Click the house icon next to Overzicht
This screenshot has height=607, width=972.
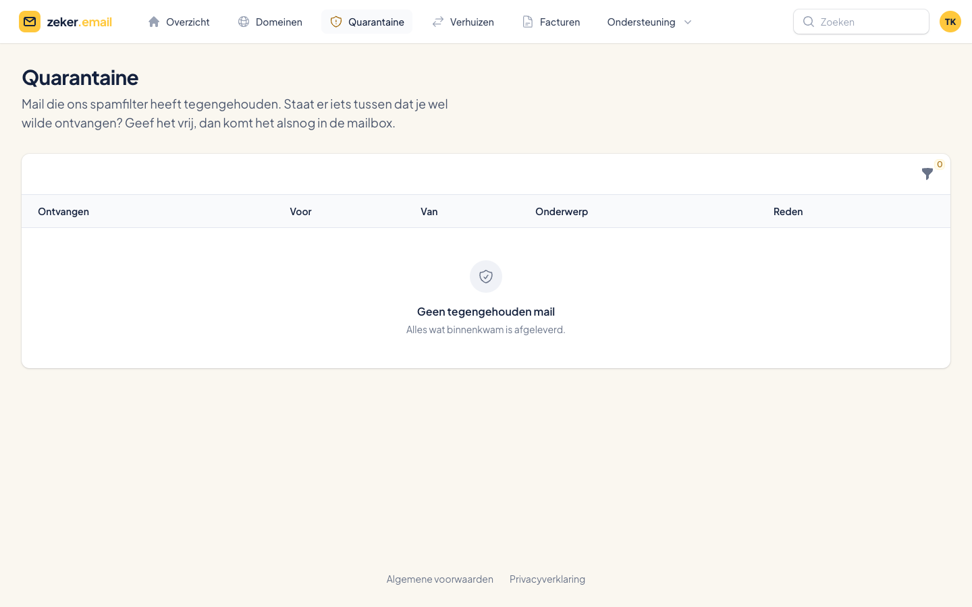pyautogui.click(x=154, y=22)
